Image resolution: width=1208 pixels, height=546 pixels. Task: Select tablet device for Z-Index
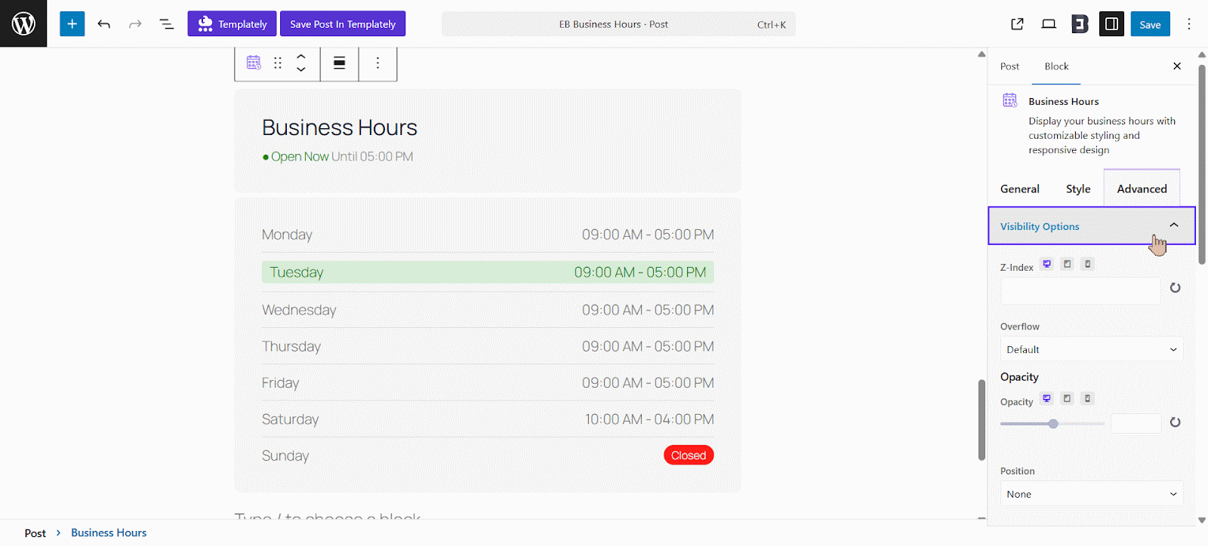tap(1067, 264)
